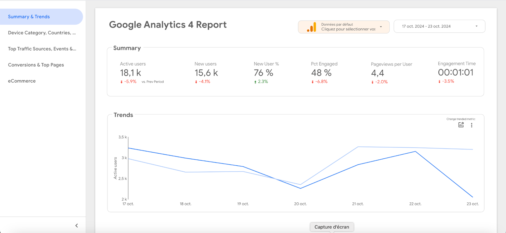Viewport: 506px width, 233px height.
Task: Switch to the eCommerce page
Action: (22, 81)
